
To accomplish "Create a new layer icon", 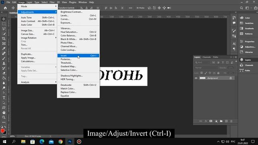I will coord(227,121).
